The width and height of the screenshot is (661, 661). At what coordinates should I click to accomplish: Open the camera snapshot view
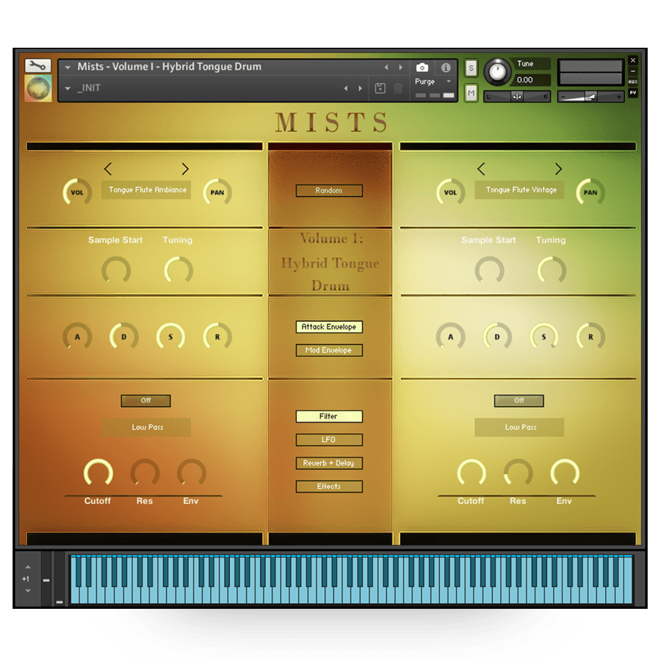[x=422, y=68]
